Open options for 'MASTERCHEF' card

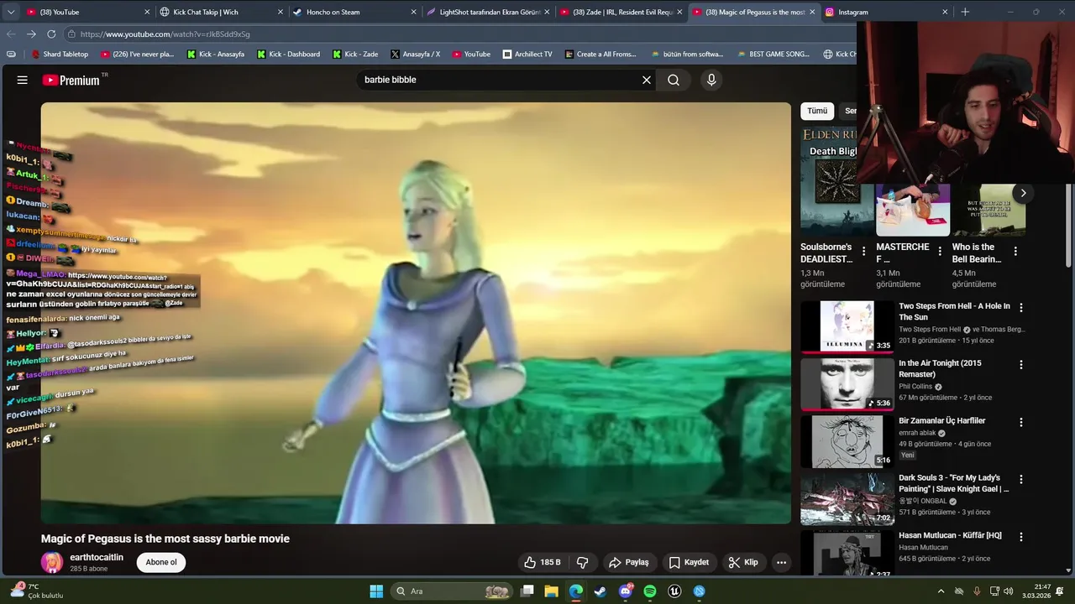940,251
